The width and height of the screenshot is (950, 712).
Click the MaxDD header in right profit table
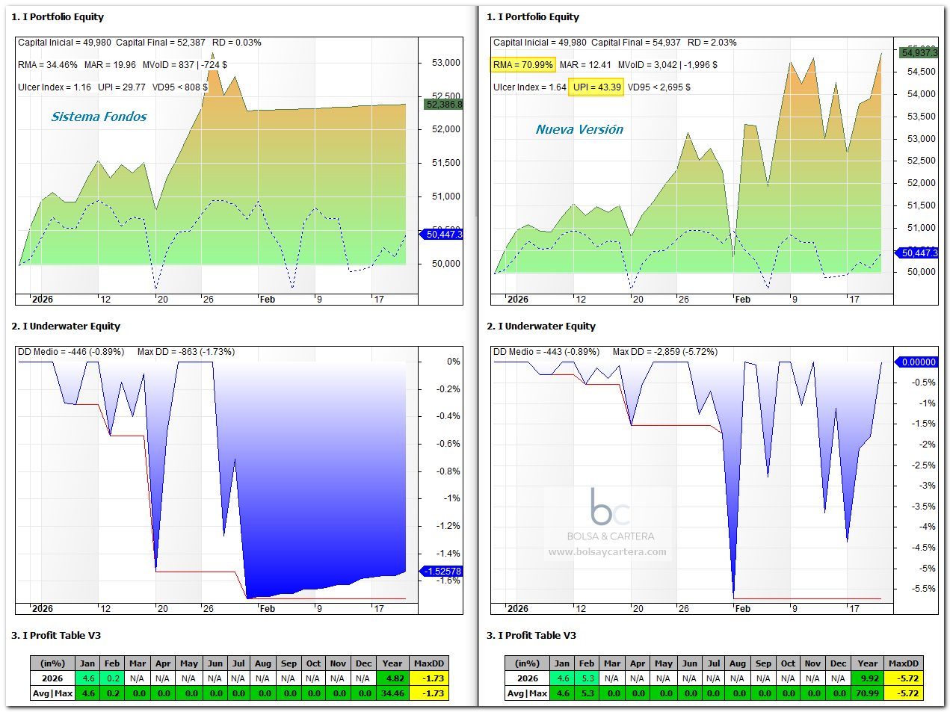coord(904,663)
